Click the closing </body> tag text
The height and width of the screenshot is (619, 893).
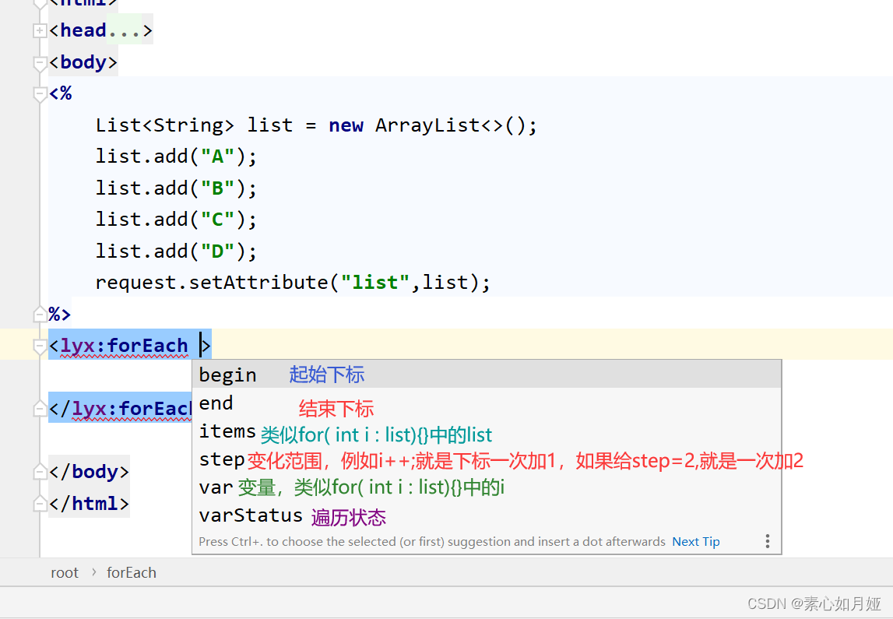pos(89,472)
